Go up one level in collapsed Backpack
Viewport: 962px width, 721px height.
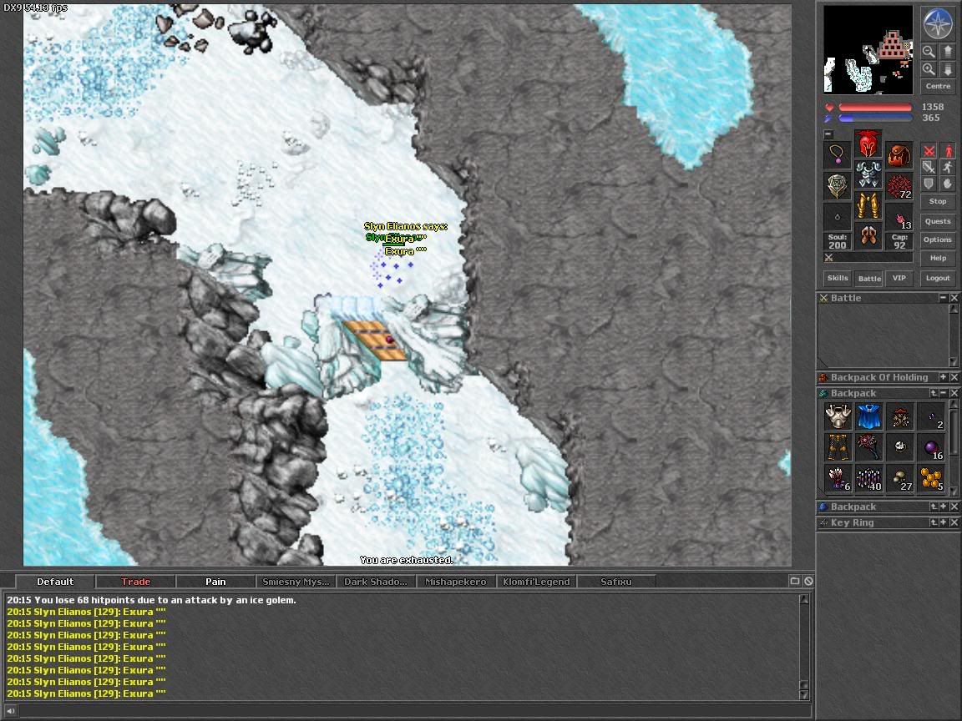934,507
